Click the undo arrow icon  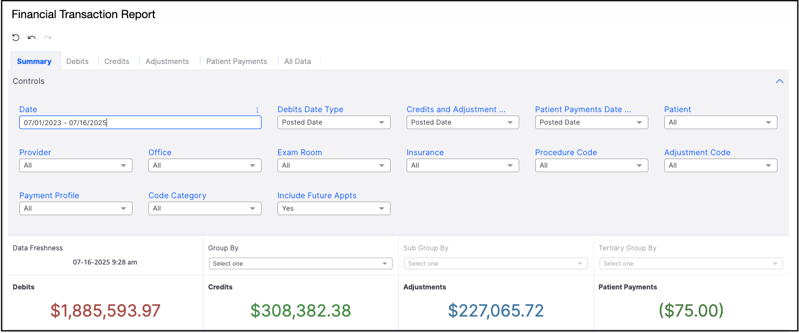tap(32, 38)
